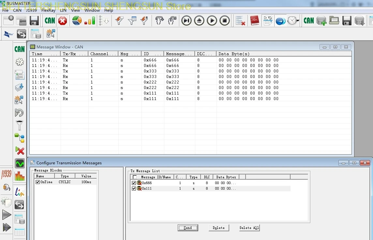Click the eject circular button in toolbar
The width and height of the screenshot is (373, 240).
tap(199, 20)
